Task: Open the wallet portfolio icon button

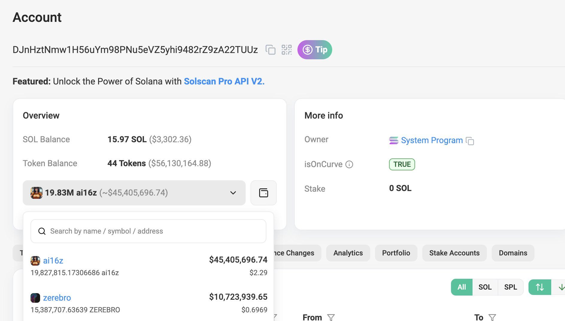Action: point(263,193)
